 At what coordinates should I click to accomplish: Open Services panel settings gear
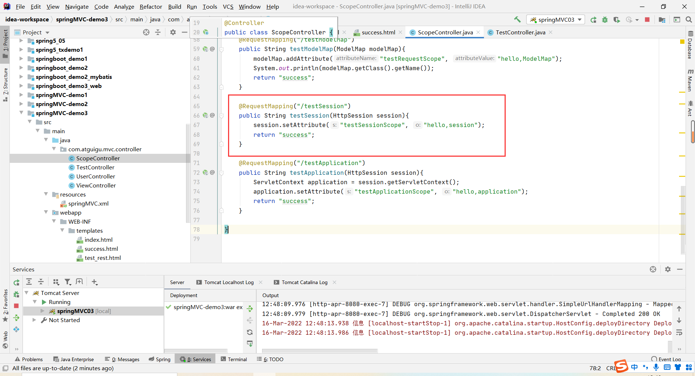pos(668,269)
